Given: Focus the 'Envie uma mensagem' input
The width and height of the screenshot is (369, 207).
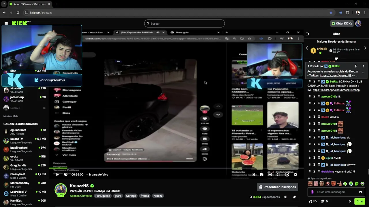Looking at the screenshot, I should pos(336,192).
